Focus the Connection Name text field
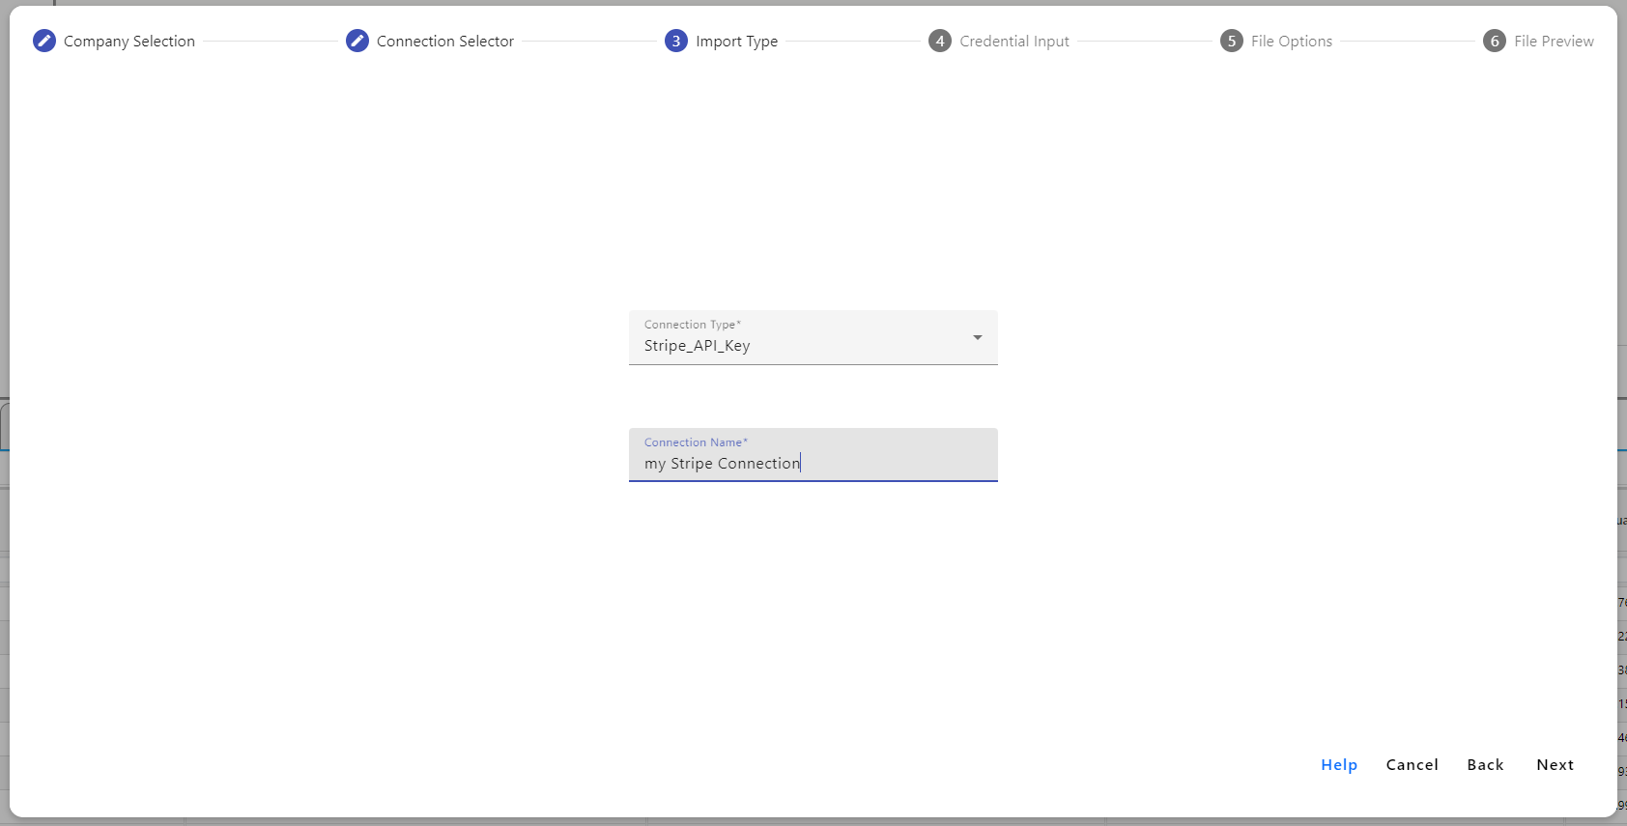 coord(812,463)
